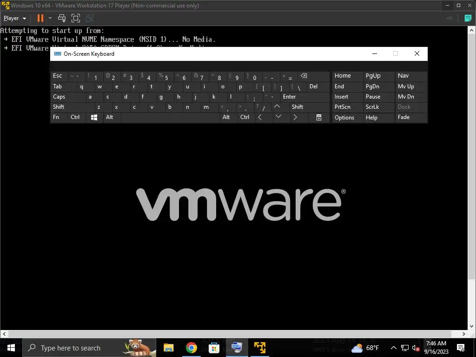Screen dimensions: 476x357
Task: Pause the virtual machine with the orange button
Action: click(x=40, y=18)
